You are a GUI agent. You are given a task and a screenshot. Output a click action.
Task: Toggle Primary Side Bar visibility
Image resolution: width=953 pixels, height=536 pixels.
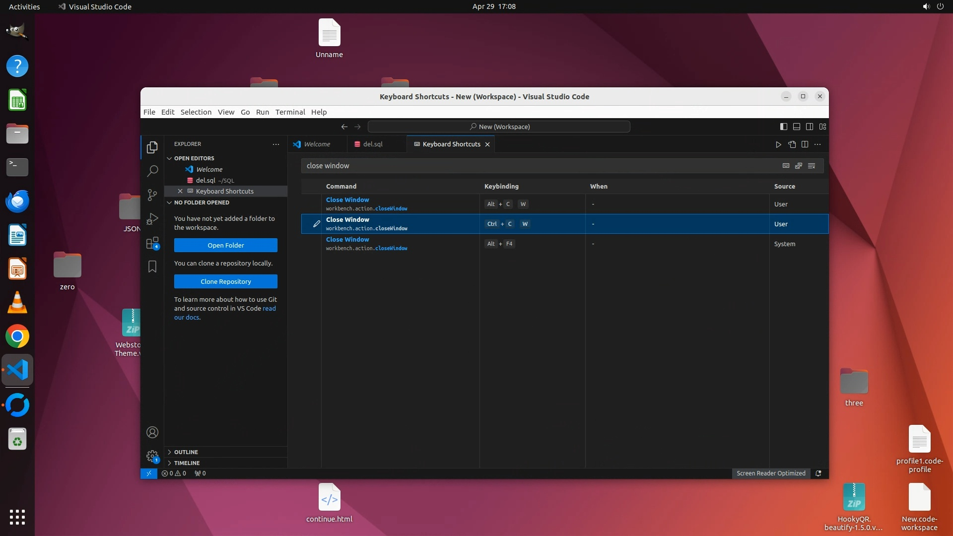(x=784, y=127)
